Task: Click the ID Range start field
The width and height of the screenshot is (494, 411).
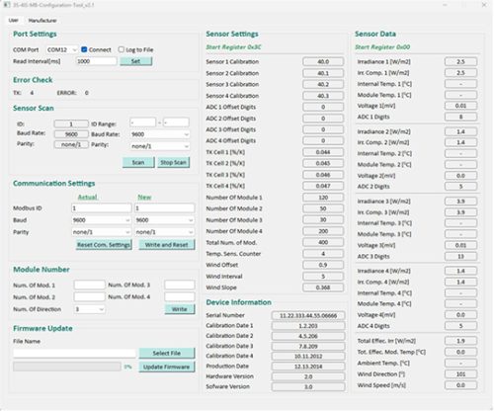Action: pyautogui.click(x=142, y=123)
